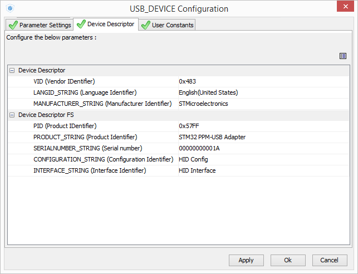Edit the STMicroelectronics manufacturer field

(262, 104)
